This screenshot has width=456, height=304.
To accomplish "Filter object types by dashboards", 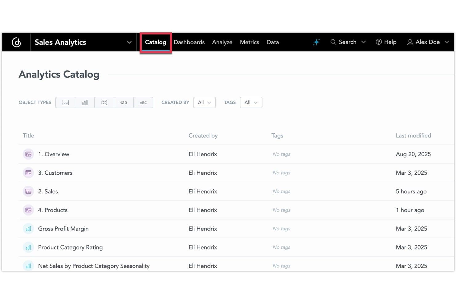I will pos(65,103).
